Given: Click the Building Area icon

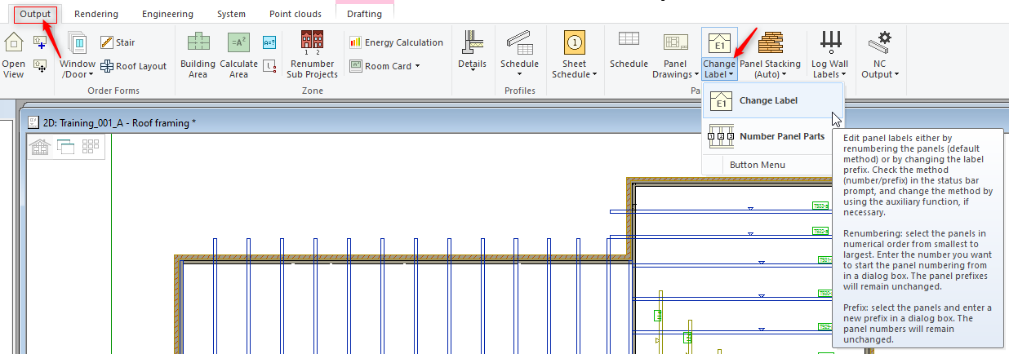Looking at the screenshot, I should point(198,43).
